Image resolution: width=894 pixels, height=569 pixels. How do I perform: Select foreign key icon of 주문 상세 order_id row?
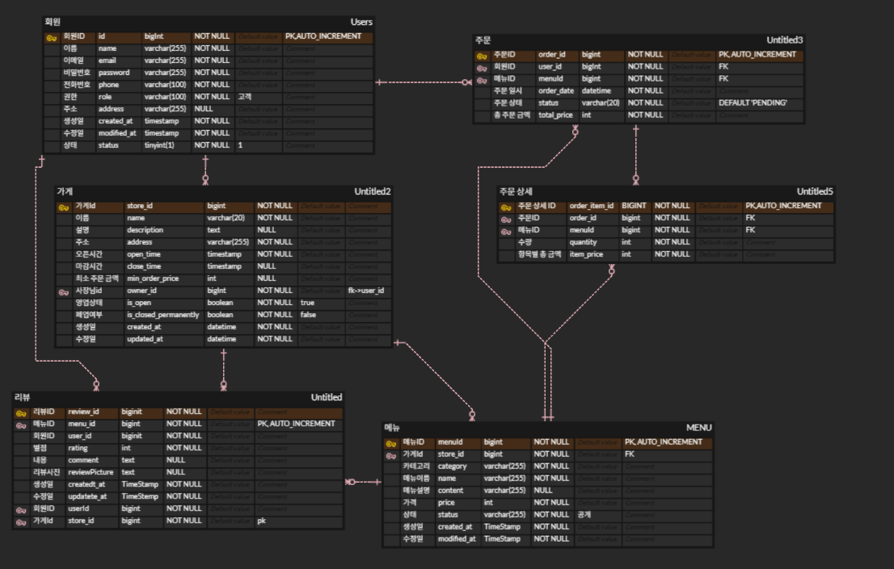click(506, 220)
